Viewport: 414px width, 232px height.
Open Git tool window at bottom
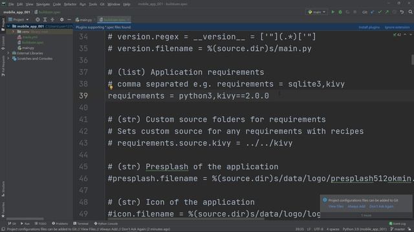12,224
